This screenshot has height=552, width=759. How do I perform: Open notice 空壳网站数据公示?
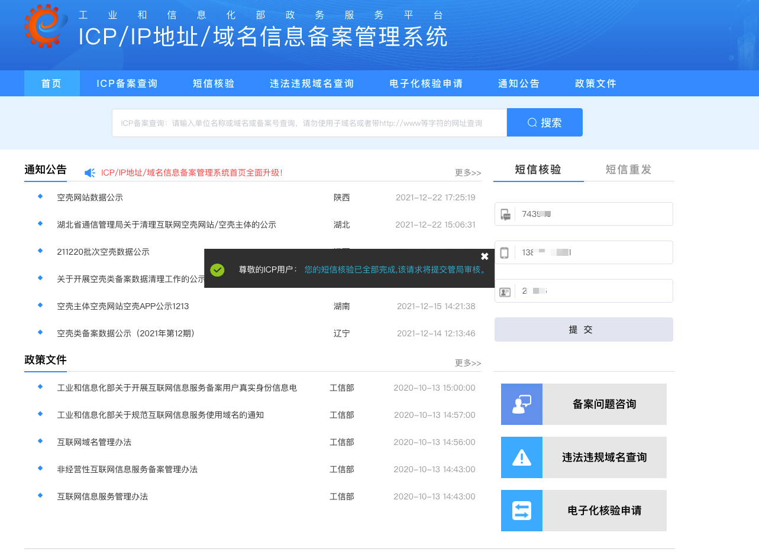pyautogui.click(x=90, y=197)
